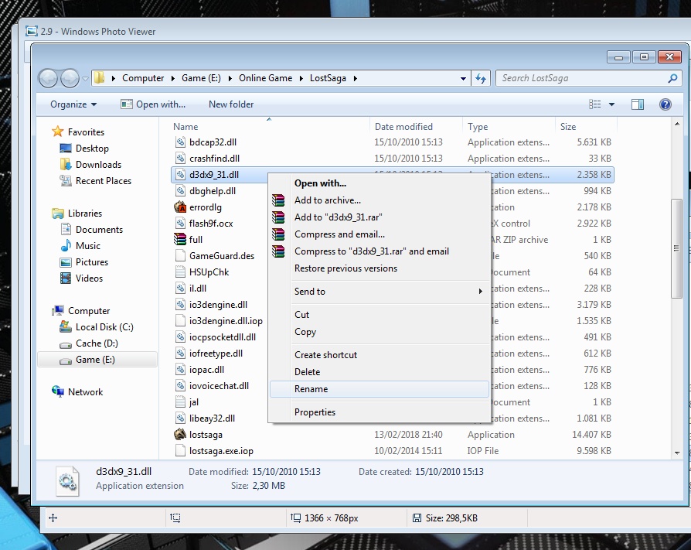Select the lostsaga application icon
This screenshot has width=691, height=550.
pos(180,435)
